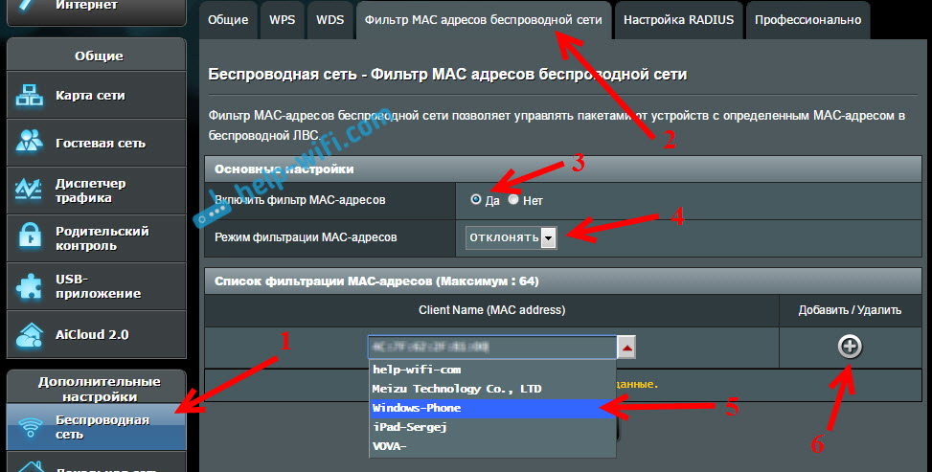The image size is (932, 472).
Task: Open the "Настройка RADIUS" tab
Action: point(676,19)
